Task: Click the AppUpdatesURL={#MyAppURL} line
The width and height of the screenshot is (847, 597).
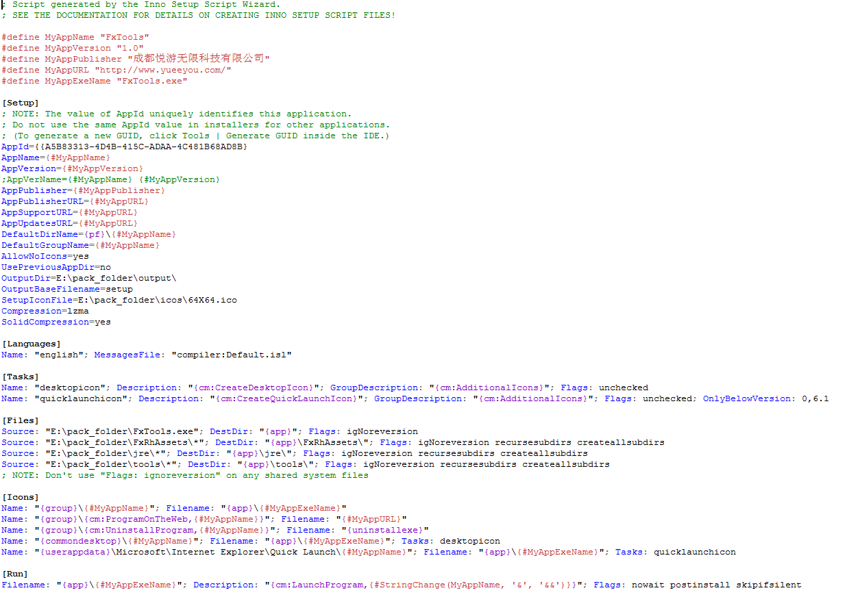Action: pos(70,223)
